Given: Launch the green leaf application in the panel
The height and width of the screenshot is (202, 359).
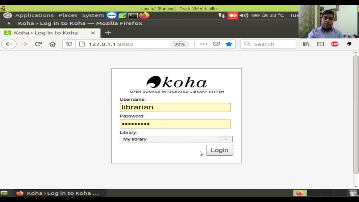Looking at the screenshot, I should pyautogui.click(x=122, y=15).
